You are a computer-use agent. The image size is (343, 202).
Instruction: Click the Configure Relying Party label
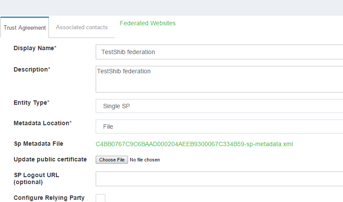point(49,198)
